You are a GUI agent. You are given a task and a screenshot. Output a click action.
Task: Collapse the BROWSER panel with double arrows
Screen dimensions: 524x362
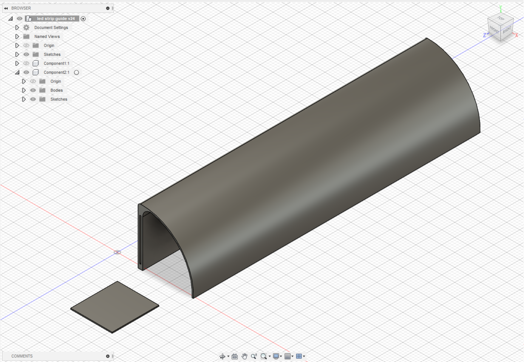point(6,8)
